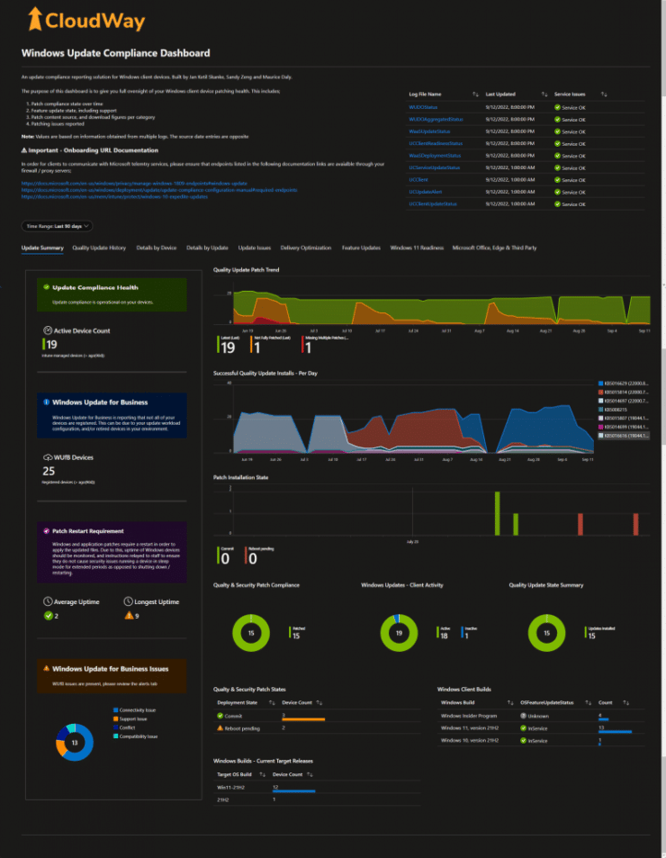Viewport: 666px width, 858px height.
Task: Sort Current Target Releases by Target OS Build
Action: [x=263, y=774]
